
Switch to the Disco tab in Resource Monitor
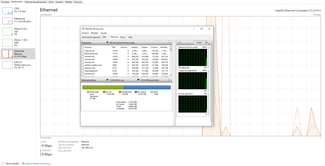pos(123,37)
